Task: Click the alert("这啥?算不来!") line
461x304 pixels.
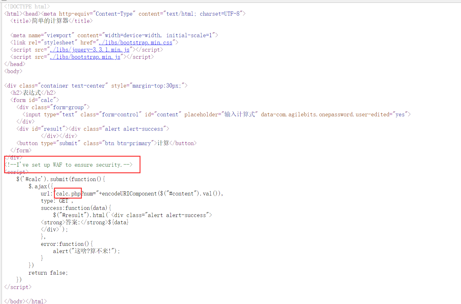Action: pos(87,251)
